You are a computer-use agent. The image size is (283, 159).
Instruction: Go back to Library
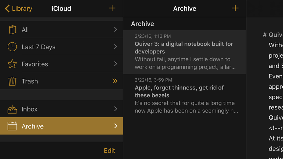(x=18, y=8)
